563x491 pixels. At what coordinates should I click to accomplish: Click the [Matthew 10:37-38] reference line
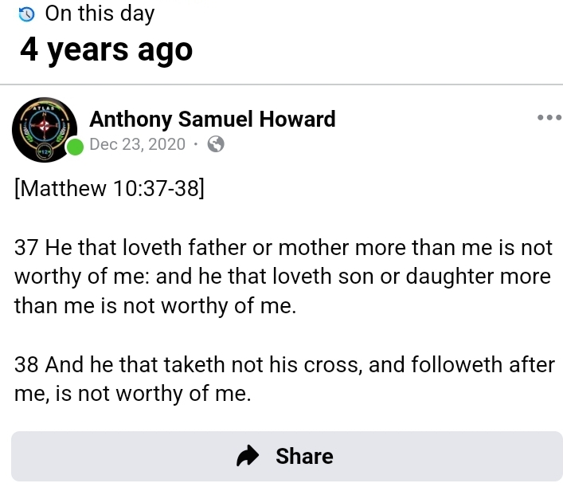[x=109, y=191]
